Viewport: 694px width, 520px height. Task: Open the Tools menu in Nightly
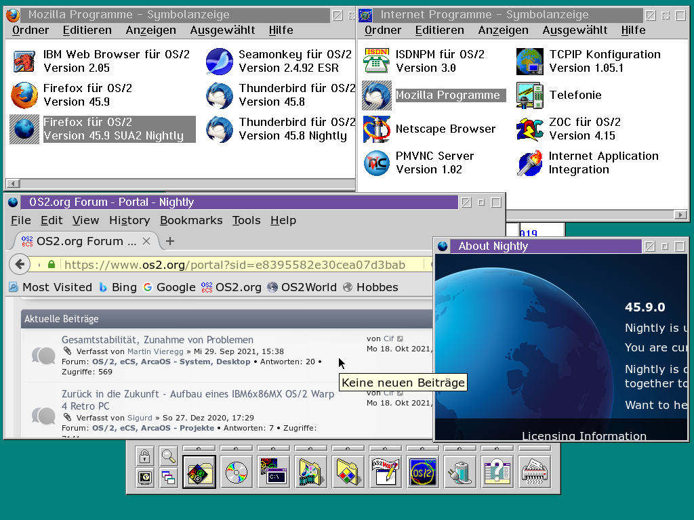click(x=247, y=220)
